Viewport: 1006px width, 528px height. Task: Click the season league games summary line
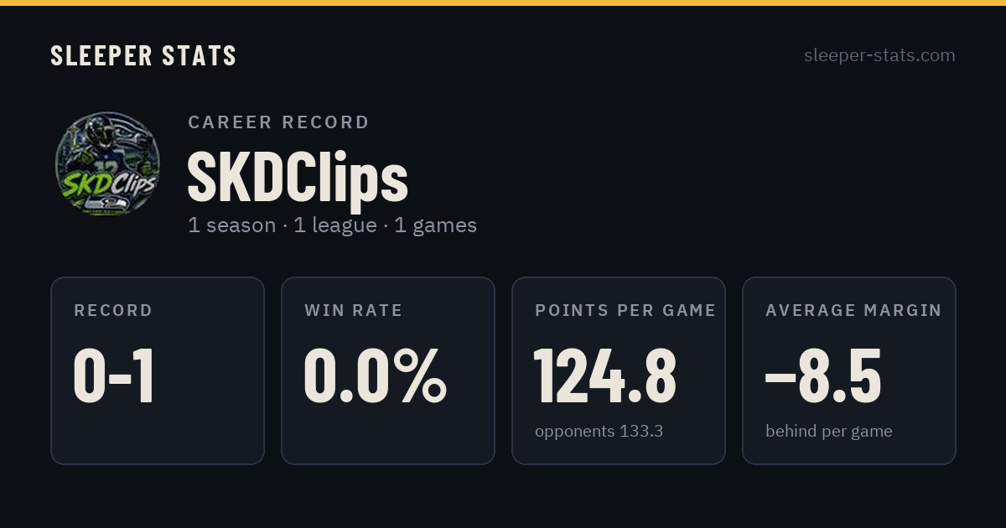[x=332, y=225]
